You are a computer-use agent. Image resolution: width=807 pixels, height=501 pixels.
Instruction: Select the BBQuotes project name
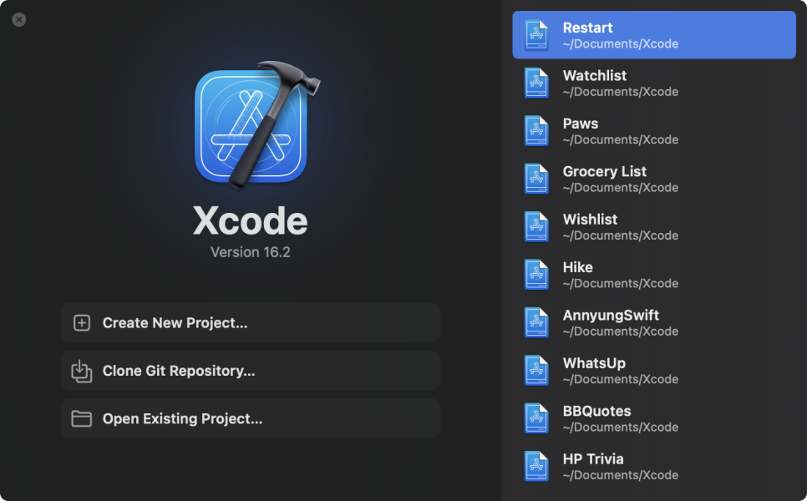pyautogui.click(x=596, y=411)
